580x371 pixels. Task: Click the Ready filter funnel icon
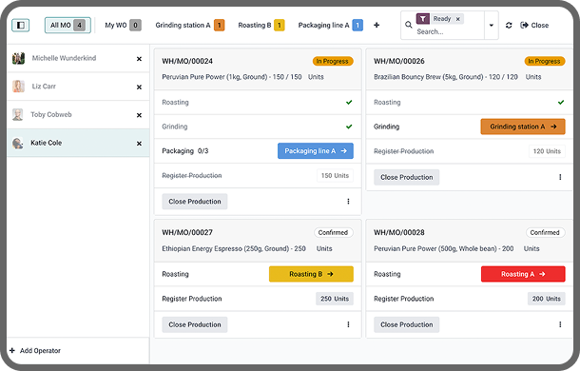(x=423, y=18)
